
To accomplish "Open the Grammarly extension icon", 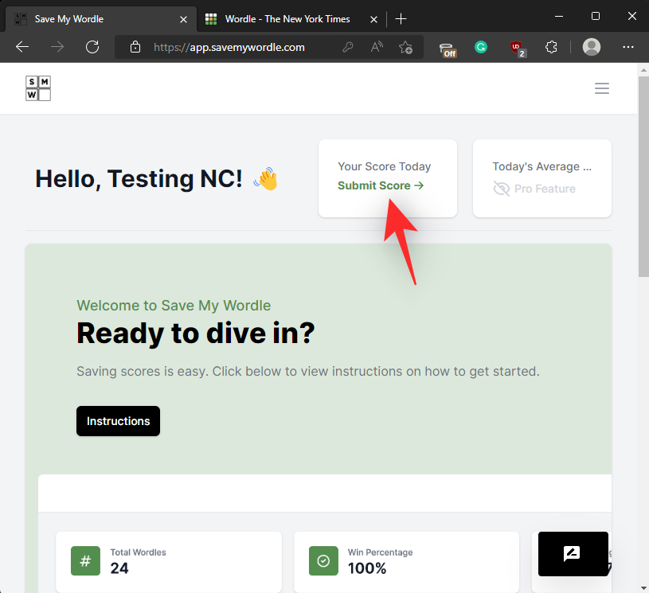I will 481,47.
